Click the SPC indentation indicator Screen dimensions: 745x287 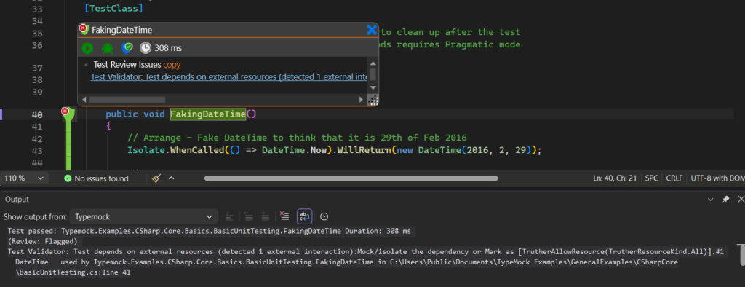tap(651, 178)
